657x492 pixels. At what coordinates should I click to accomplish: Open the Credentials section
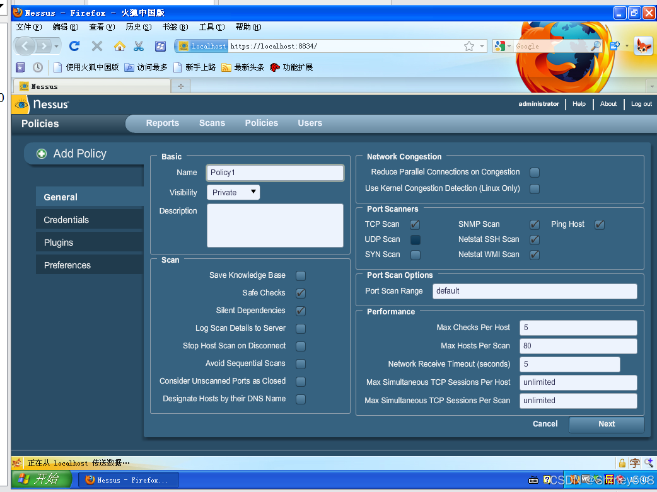point(90,219)
